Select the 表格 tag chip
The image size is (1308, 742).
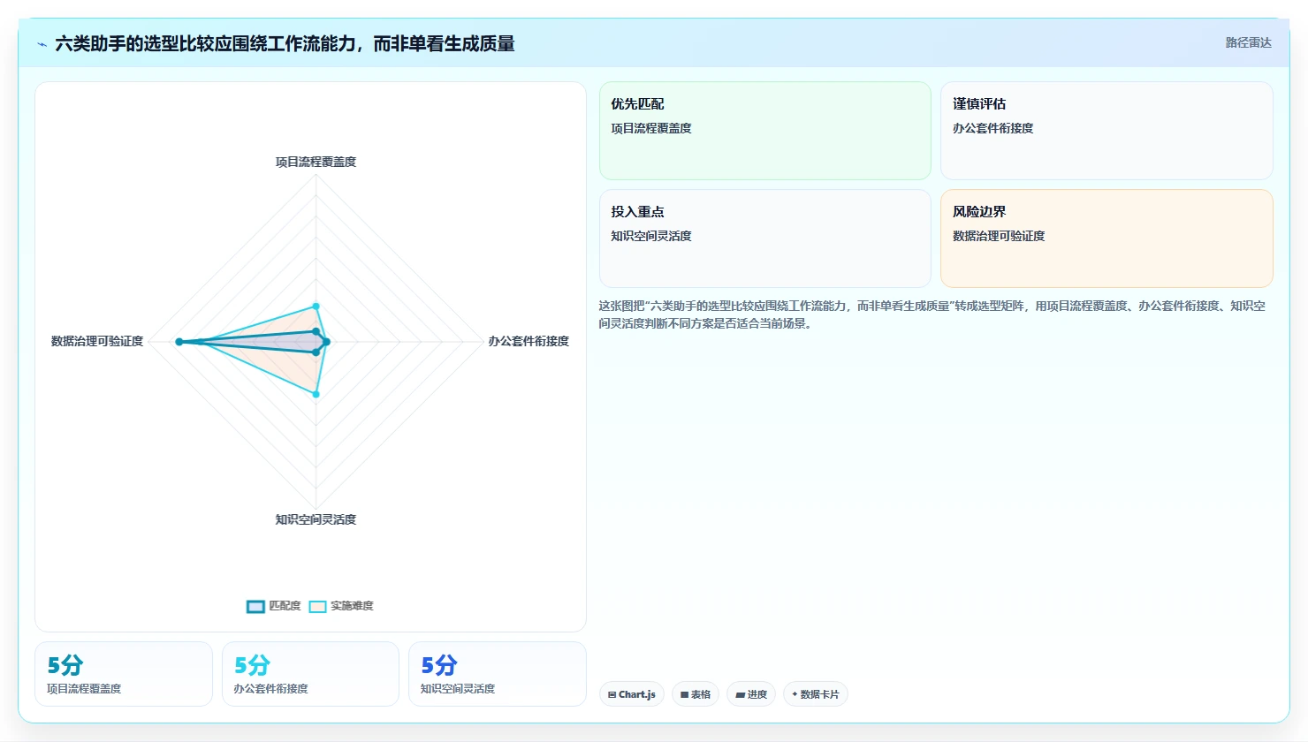click(696, 694)
